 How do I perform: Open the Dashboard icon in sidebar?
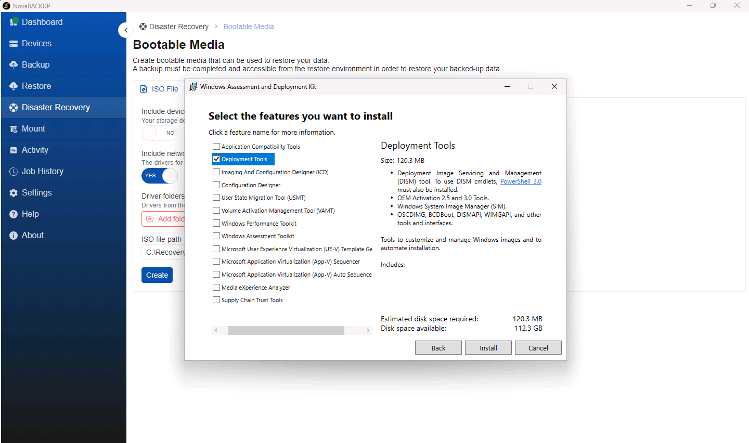tap(14, 22)
